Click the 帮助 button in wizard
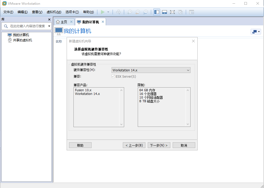 (80, 145)
